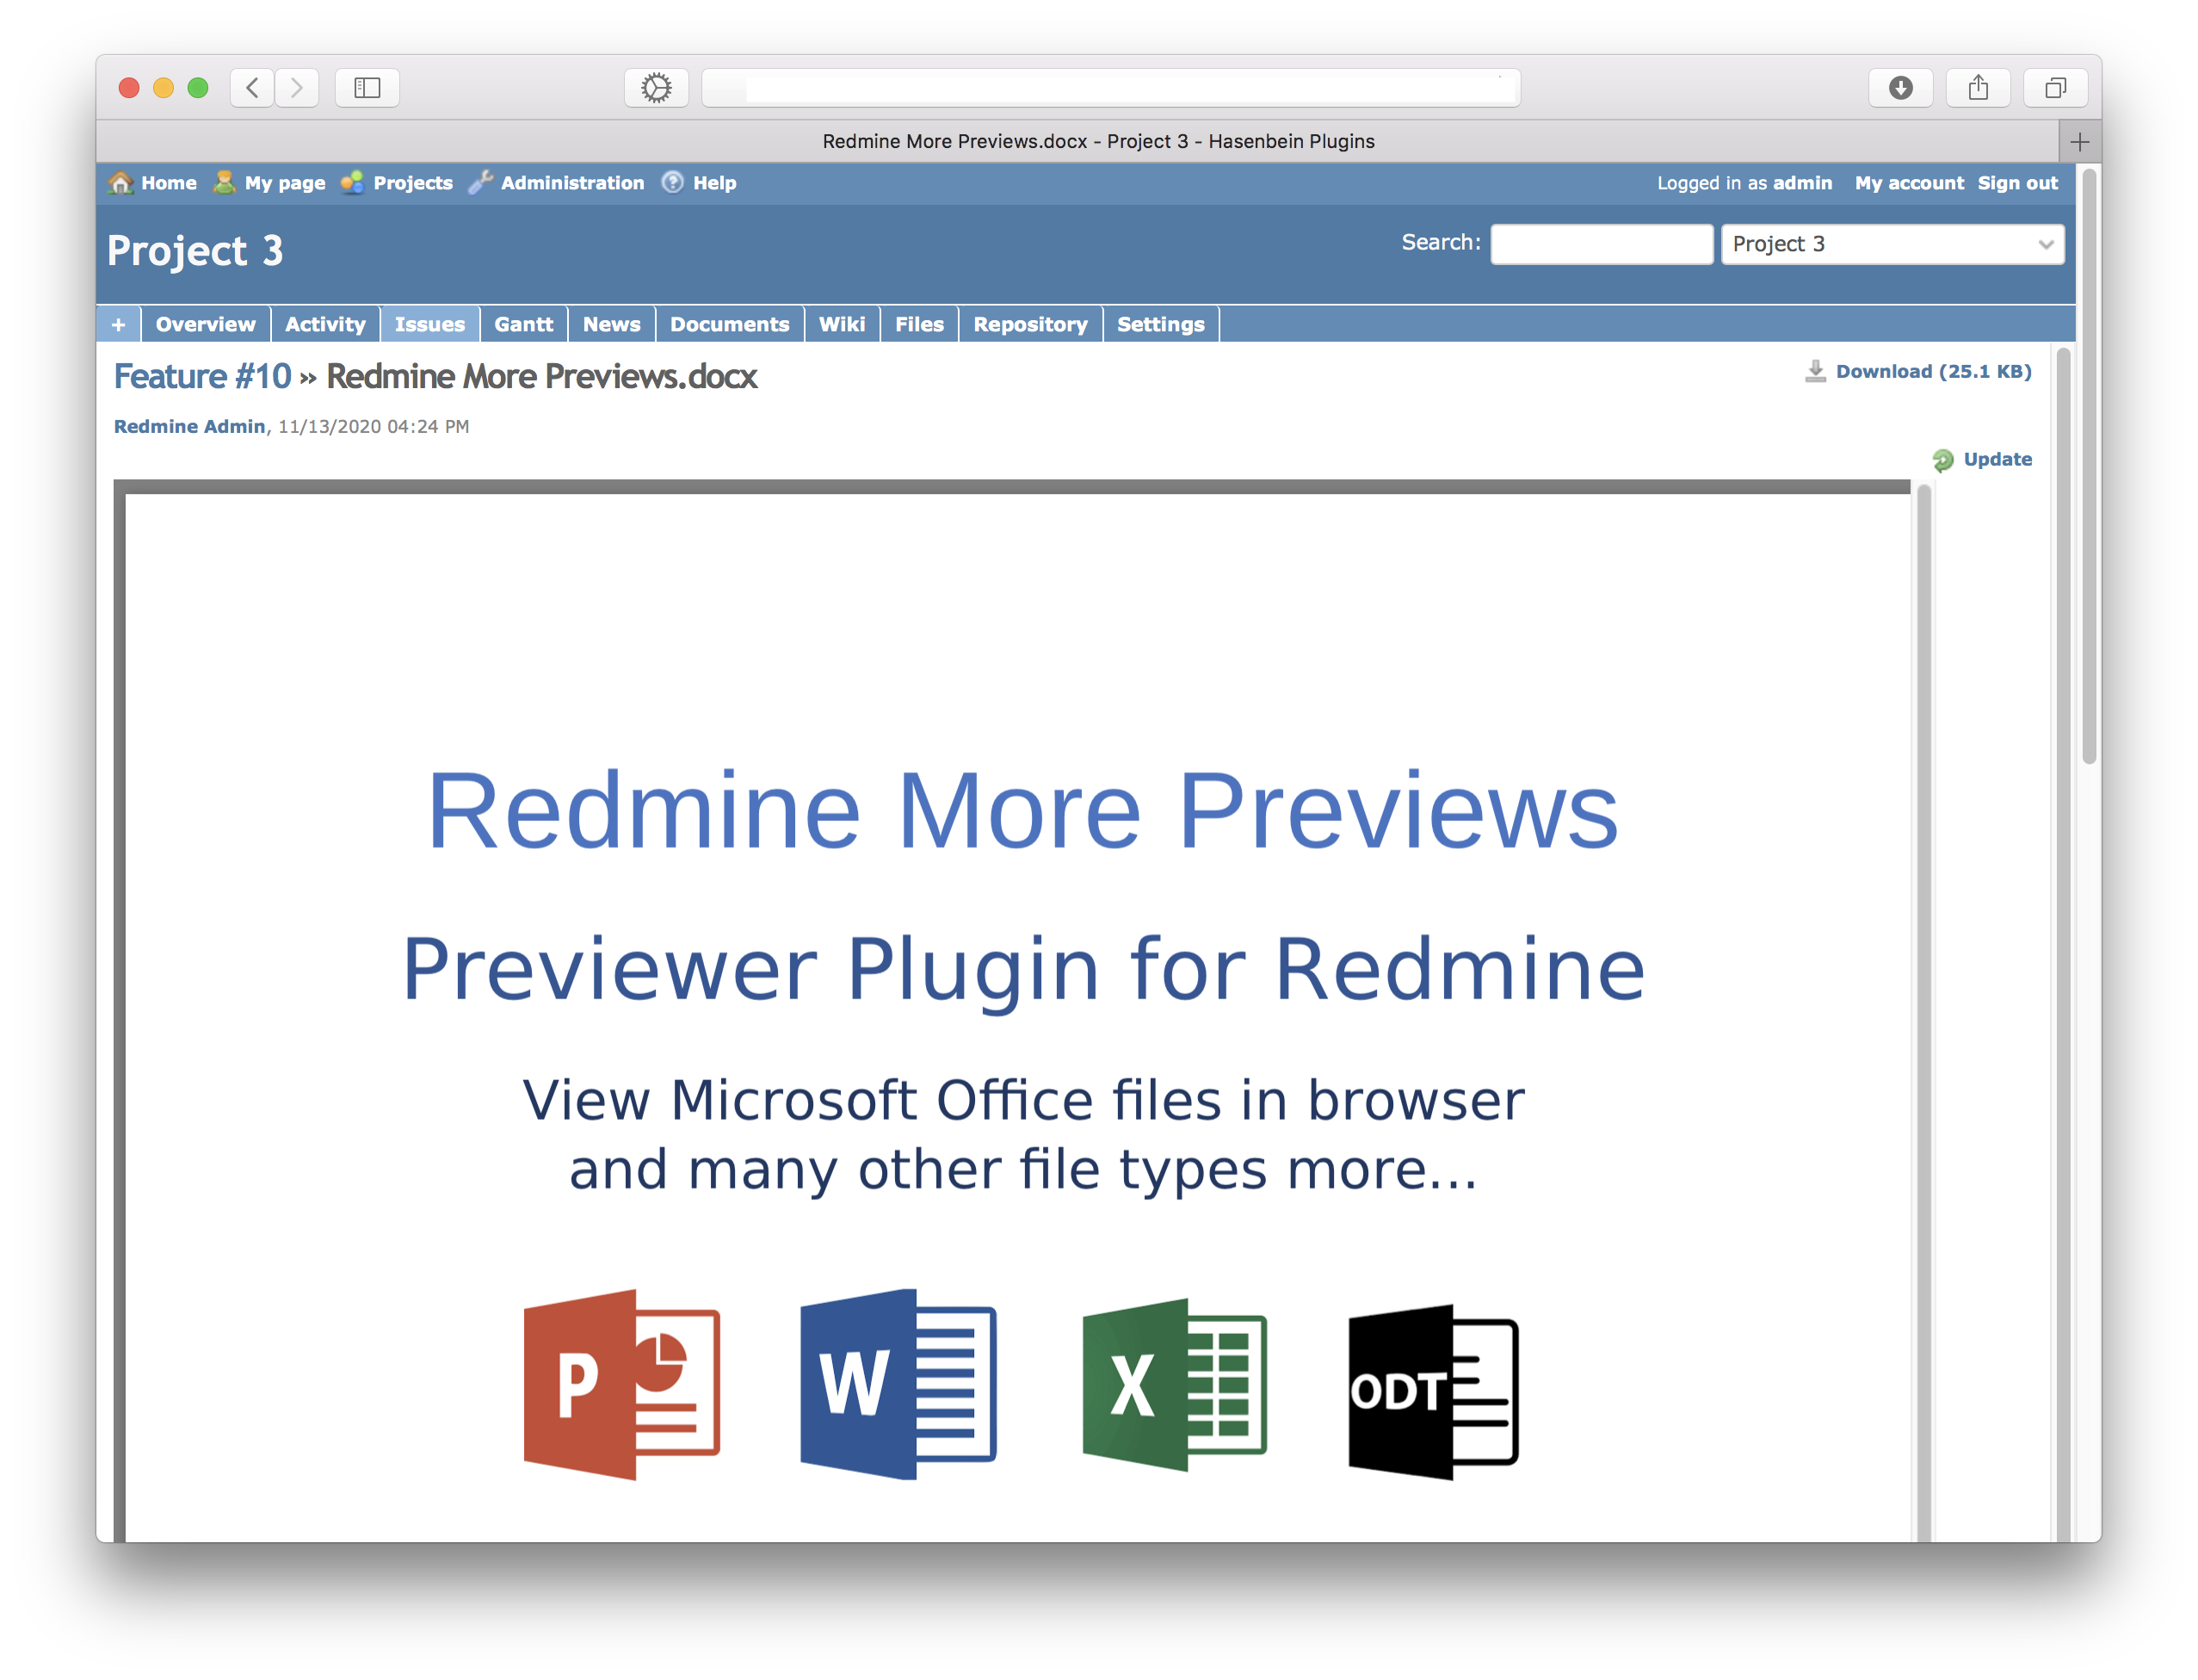Open My account link
Image resolution: width=2198 pixels, height=1680 pixels.
point(1909,183)
